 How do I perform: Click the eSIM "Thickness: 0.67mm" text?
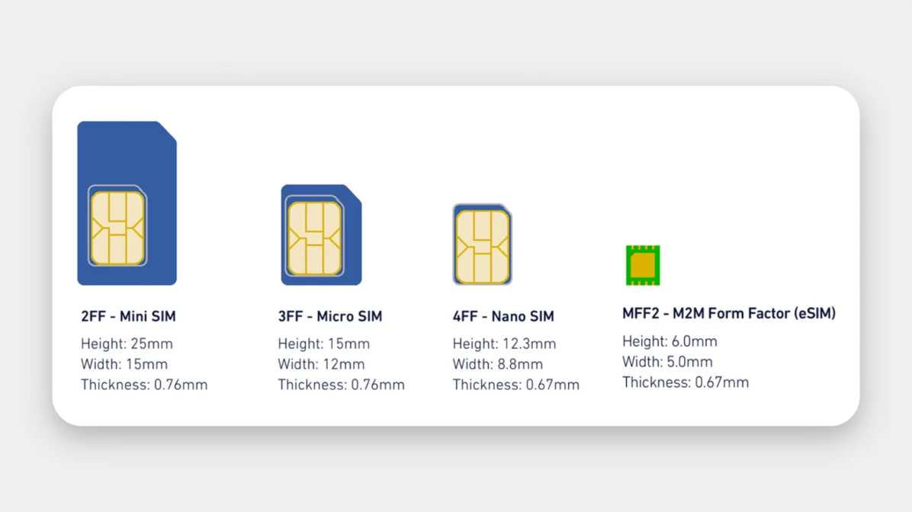pyautogui.click(x=685, y=382)
